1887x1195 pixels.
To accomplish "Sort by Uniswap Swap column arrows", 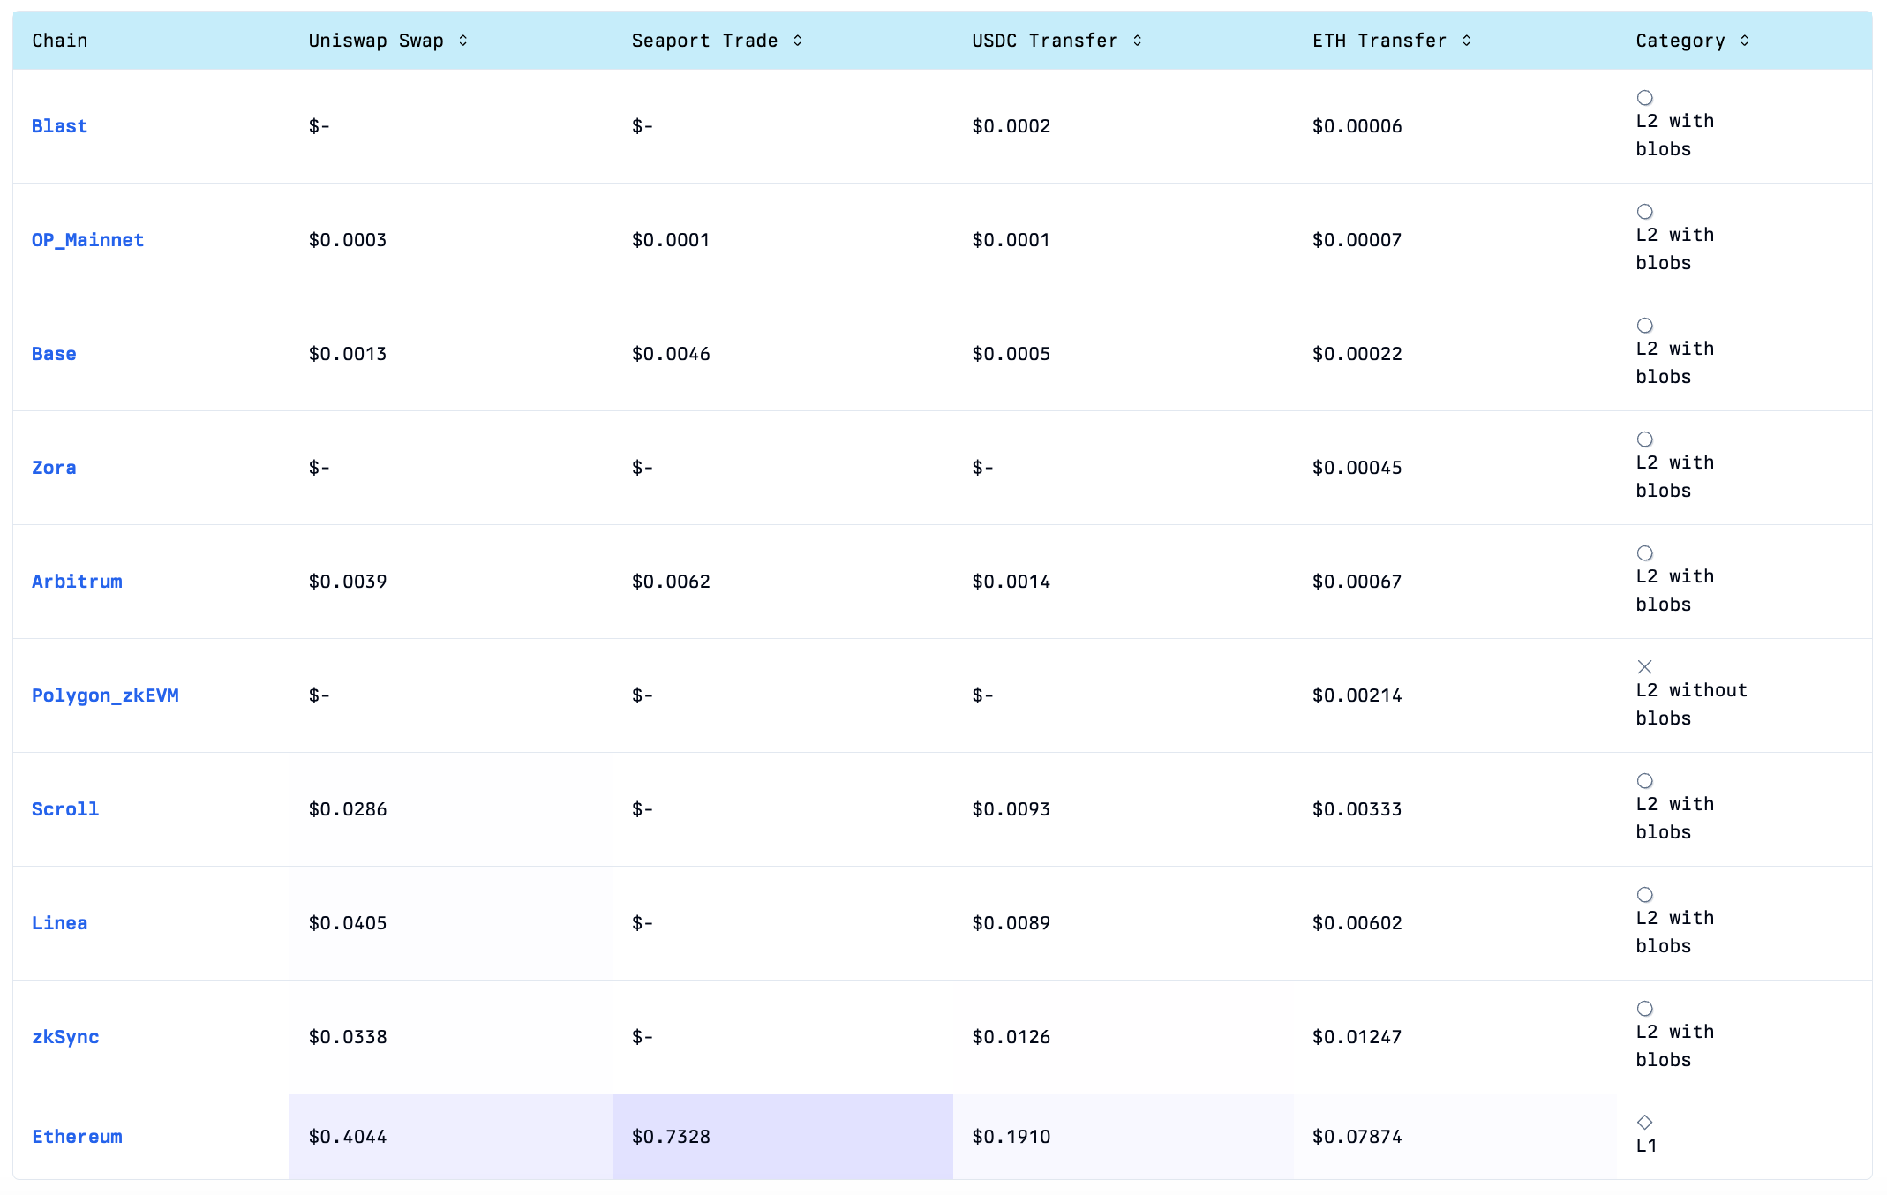I will coord(462,41).
